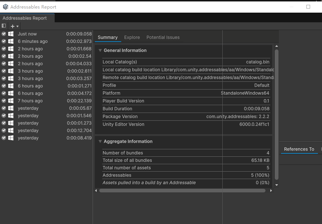Click the Total number of assets row
Image resolution: width=322 pixels, height=224 pixels.
coord(186,168)
